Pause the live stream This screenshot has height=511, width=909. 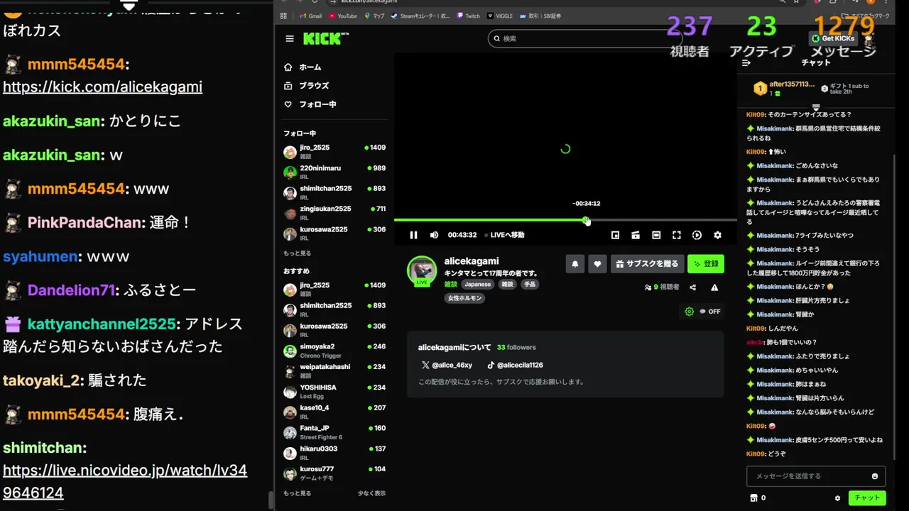click(x=413, y=235)
